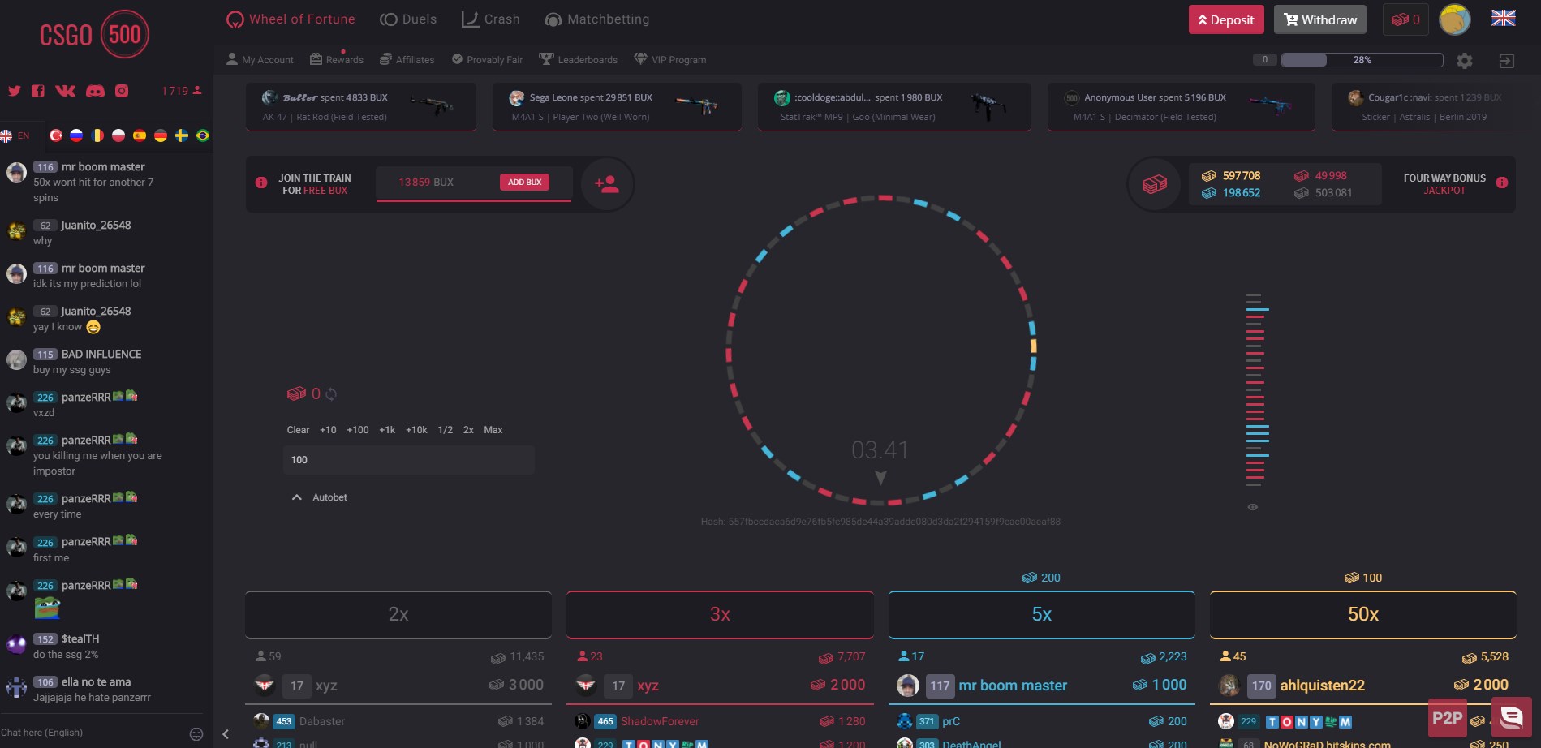Click the settings gear icon

tap(1465, 61)
